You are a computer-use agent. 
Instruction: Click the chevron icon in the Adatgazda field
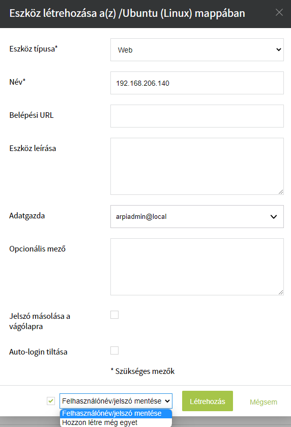coord(274,217)
